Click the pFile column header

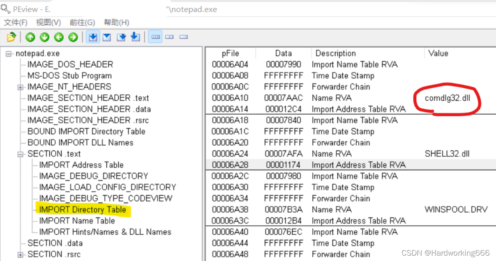tap(231, 53)
